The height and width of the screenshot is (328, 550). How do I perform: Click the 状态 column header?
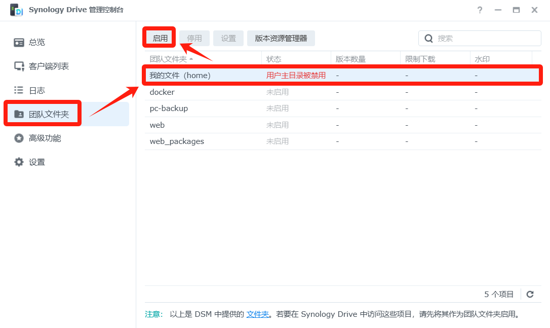click(x=274, y=59)
